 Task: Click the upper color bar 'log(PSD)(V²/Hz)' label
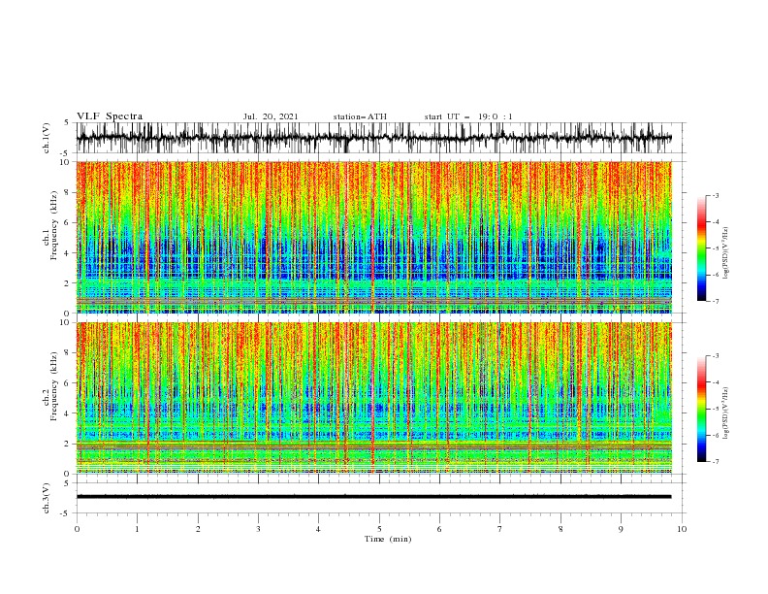point(727,253)
